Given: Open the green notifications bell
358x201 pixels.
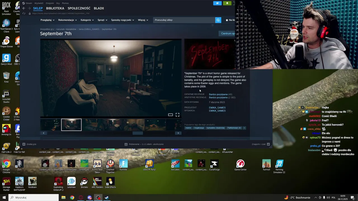Looking at the screenshot, I should pyautogui.click(x=227, y=3).
